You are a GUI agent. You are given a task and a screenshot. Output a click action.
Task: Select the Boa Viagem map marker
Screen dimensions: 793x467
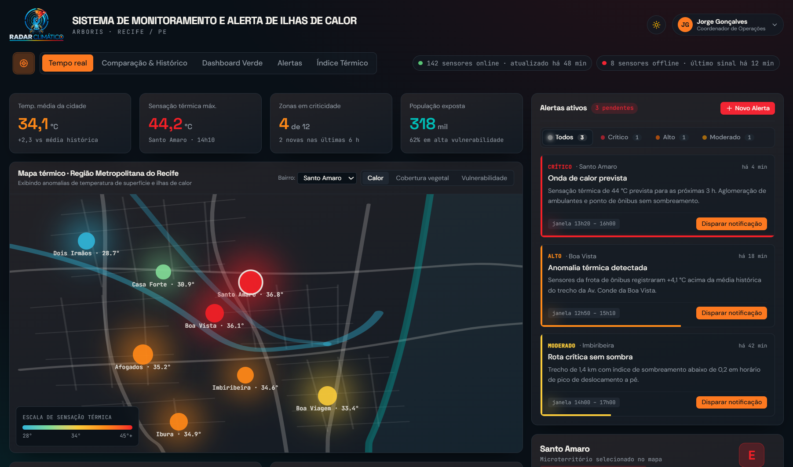[327, 396]
